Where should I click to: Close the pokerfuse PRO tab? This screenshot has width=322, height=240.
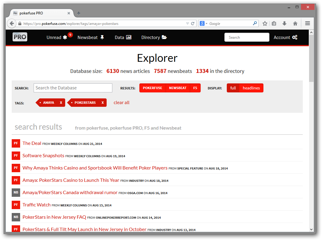[x=68, y=13]
